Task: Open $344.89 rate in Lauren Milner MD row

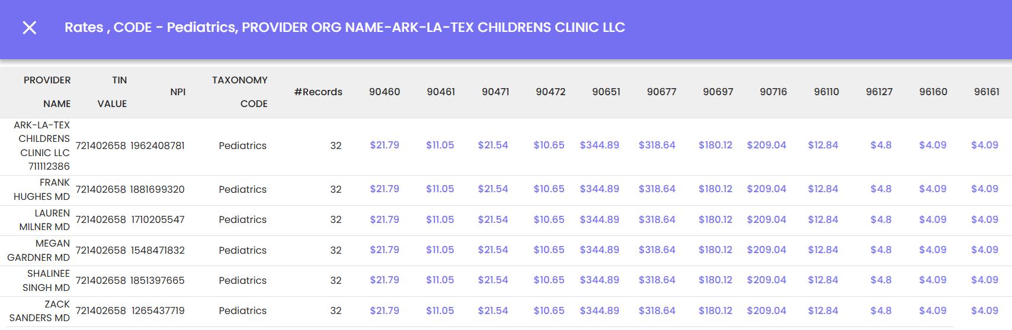Action: tap(600, 219)
